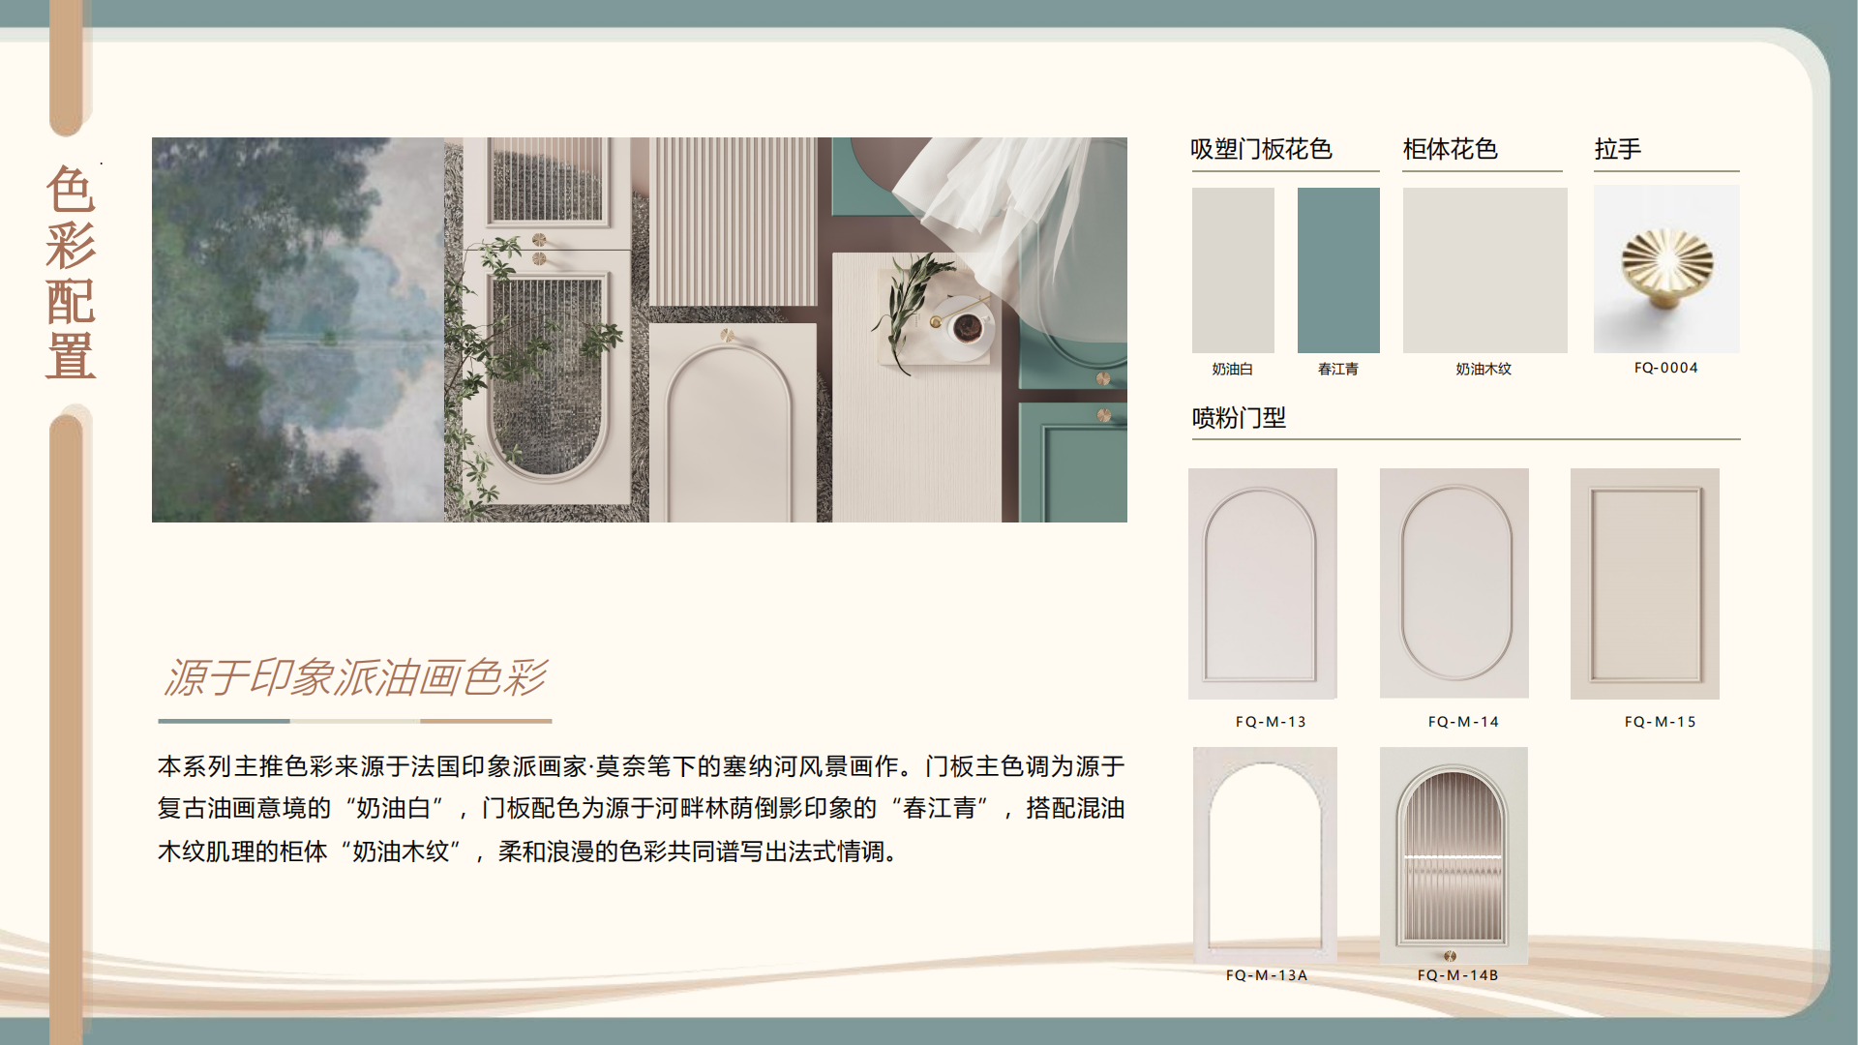Click the 奶油白 color swatch
This screenshot has height=1045, width=1858.
(x=1233, y=270)
